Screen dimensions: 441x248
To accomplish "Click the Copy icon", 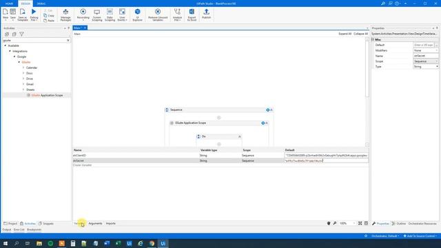I will click(45, 16).
